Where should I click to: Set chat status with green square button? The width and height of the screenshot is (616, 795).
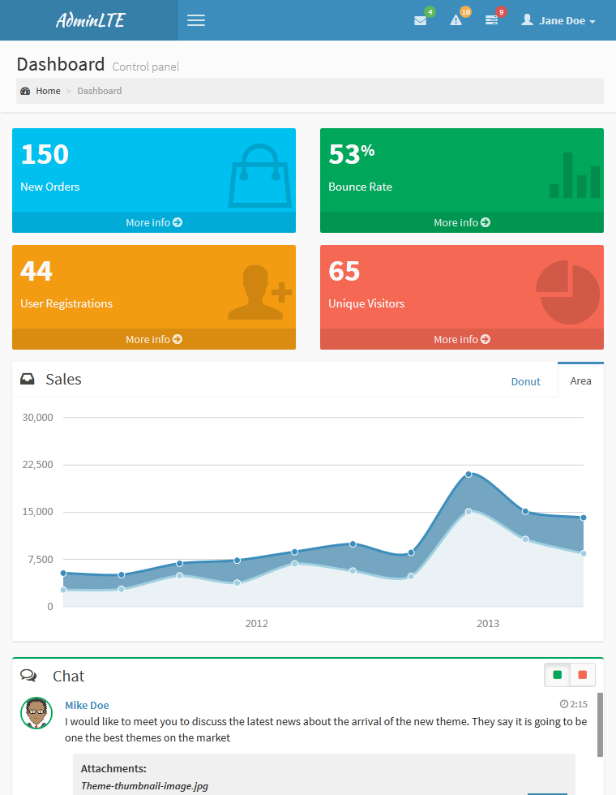pos(558,675)
